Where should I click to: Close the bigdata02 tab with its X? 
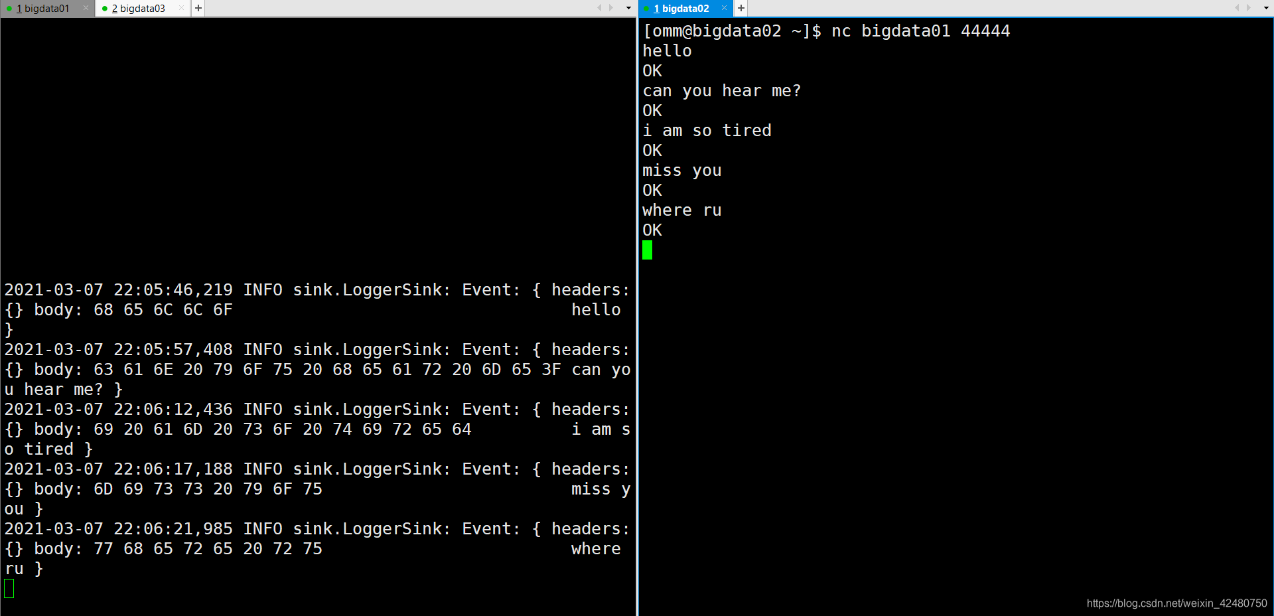(724, 8)
